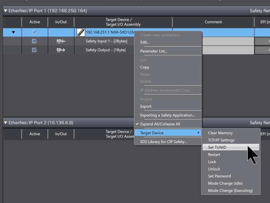Select Copy in the context menu
The image size is (270, 203).
145,67
